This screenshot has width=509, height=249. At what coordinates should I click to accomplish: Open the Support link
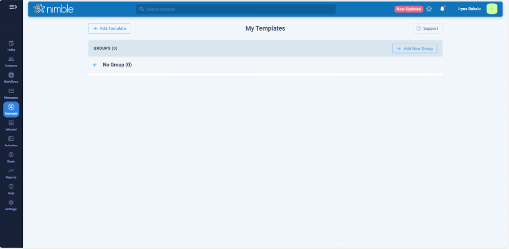tap(427, 29)
